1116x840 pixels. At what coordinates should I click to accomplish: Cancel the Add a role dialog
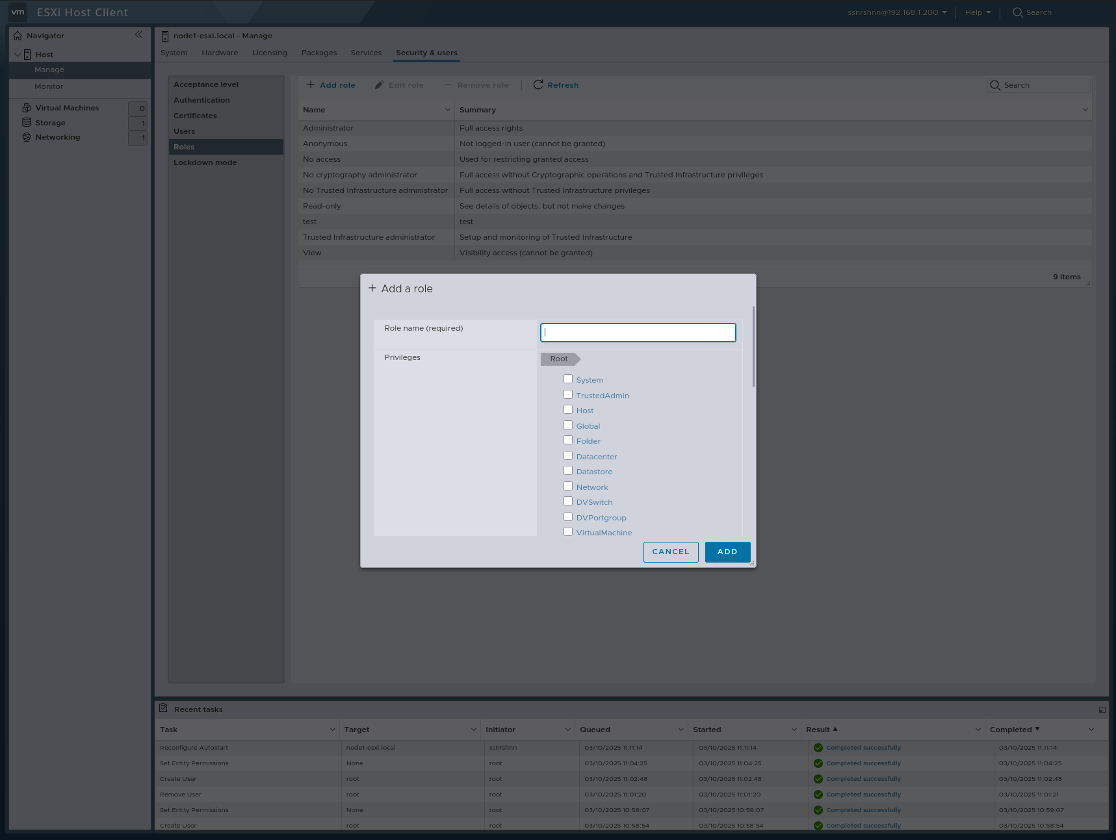point(671,552)
